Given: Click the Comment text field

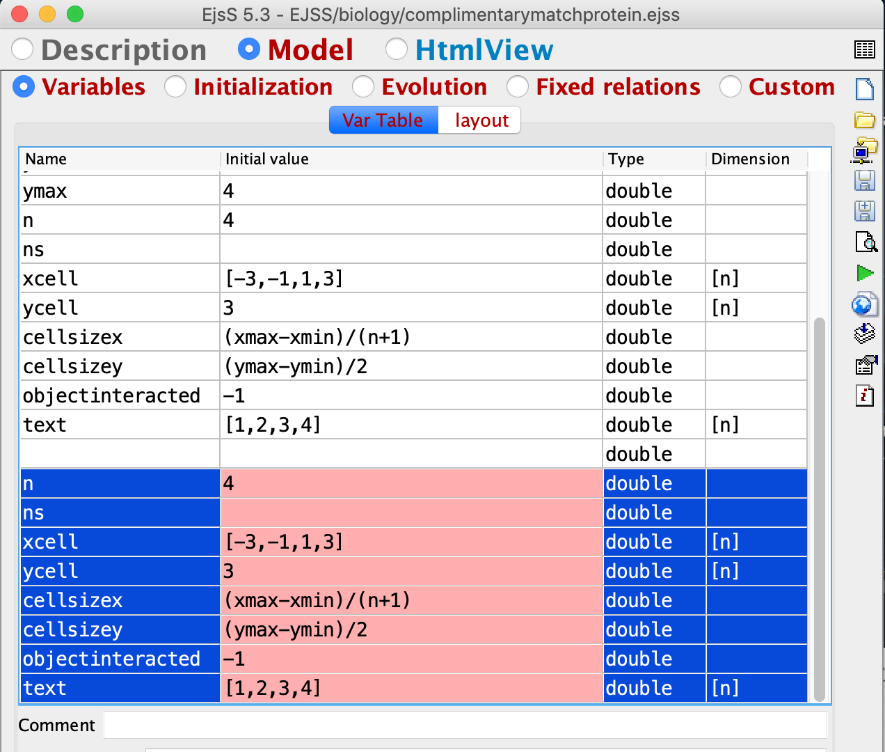Looking at the screenshot, I should [x=465, y=725].
